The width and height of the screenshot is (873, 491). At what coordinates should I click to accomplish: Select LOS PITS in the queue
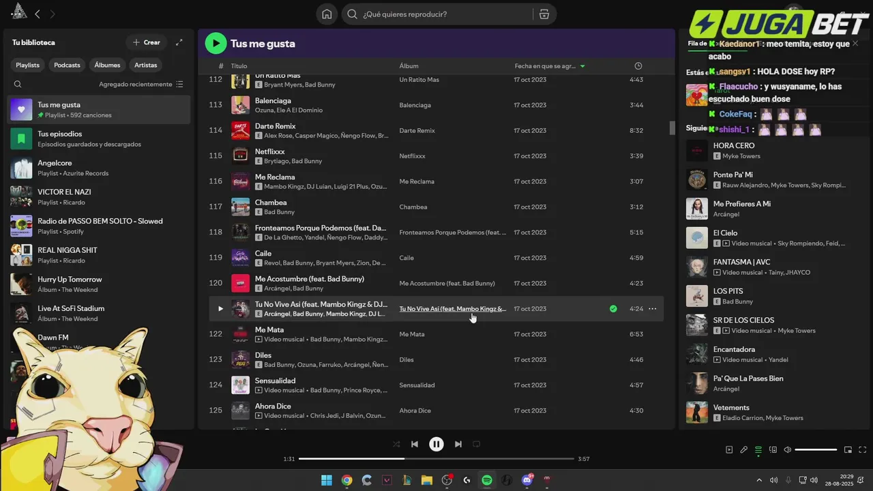[x=774, y=296]
